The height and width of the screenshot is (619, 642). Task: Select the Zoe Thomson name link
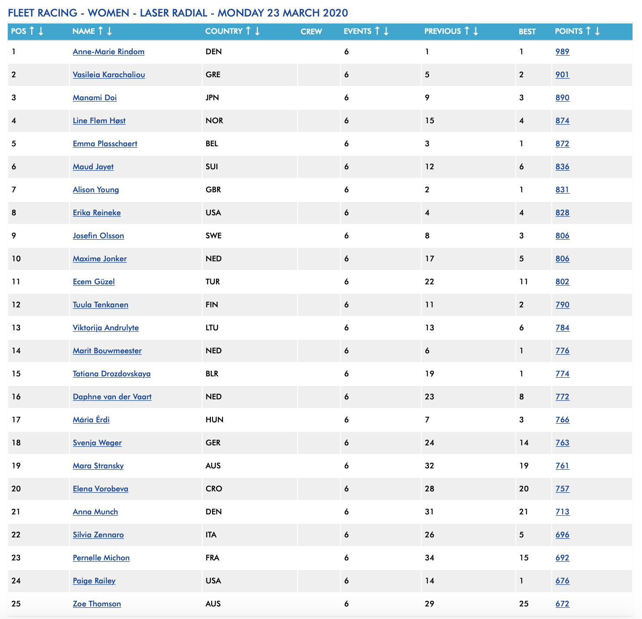click(97, 604)
